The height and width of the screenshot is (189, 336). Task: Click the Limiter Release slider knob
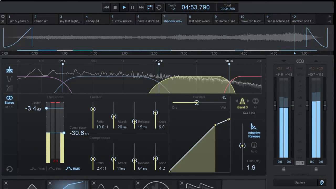134,122
